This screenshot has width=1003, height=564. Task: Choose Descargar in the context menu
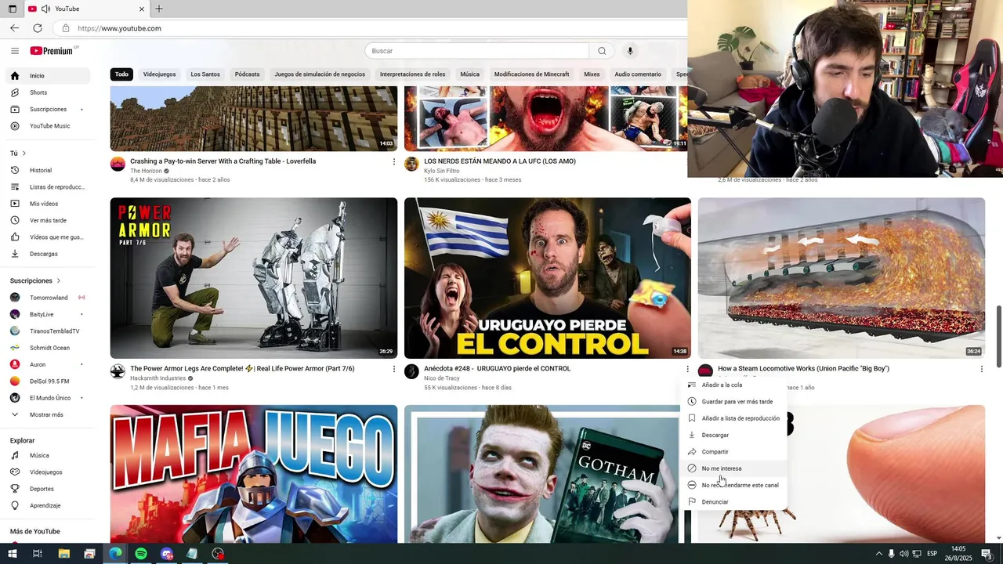click(733, 435)
